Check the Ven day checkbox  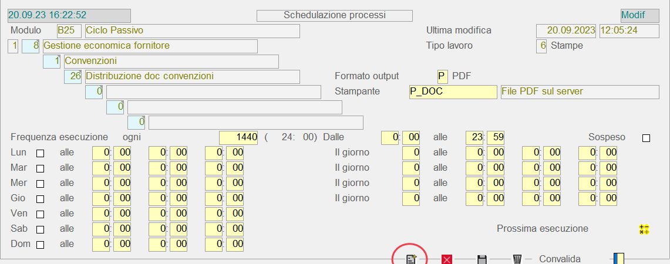(x=41, y=214)
